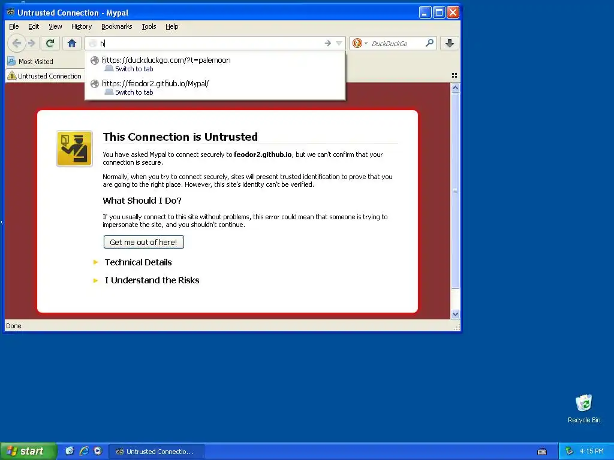Open the File menu
Viewport: 614px width, 460px height.
point(14,26)
